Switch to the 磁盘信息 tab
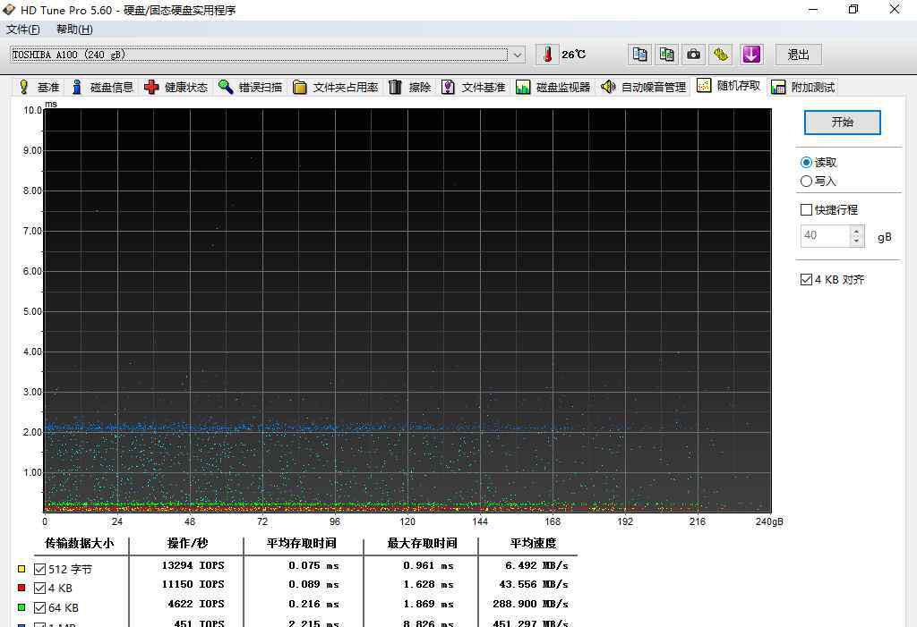 point(102,87)
